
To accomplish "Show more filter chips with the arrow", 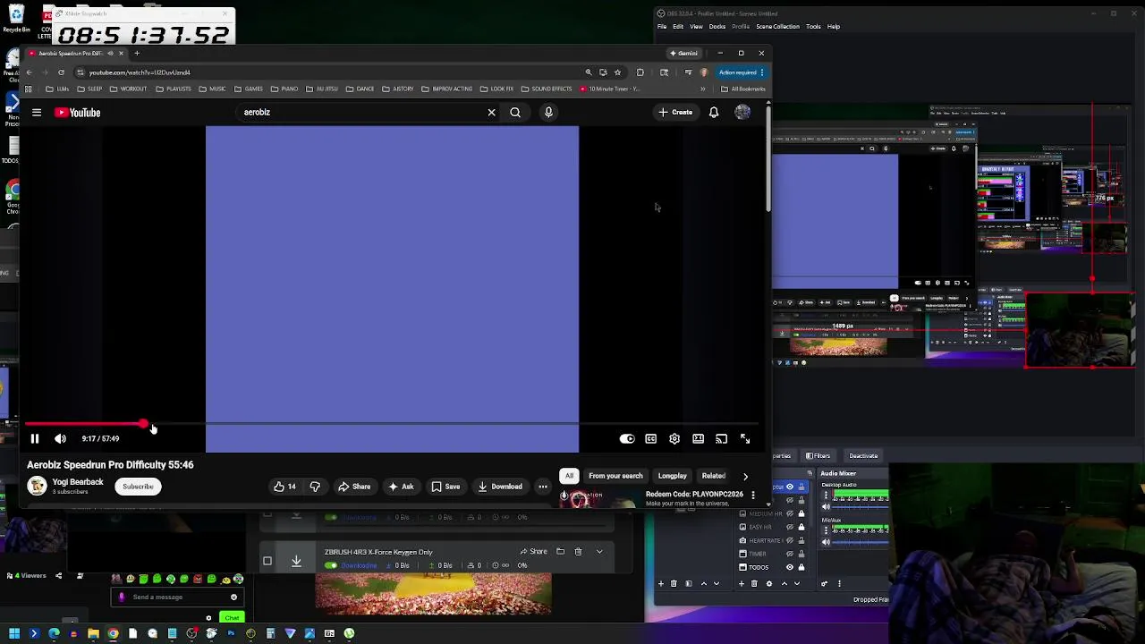I will click(x=745, y=476).
